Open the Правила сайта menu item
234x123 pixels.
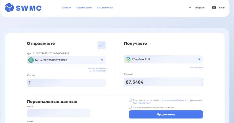(x=84, y=8)
